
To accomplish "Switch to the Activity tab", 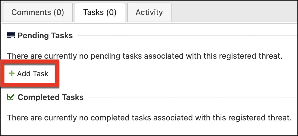I will (x=149, y=12).
